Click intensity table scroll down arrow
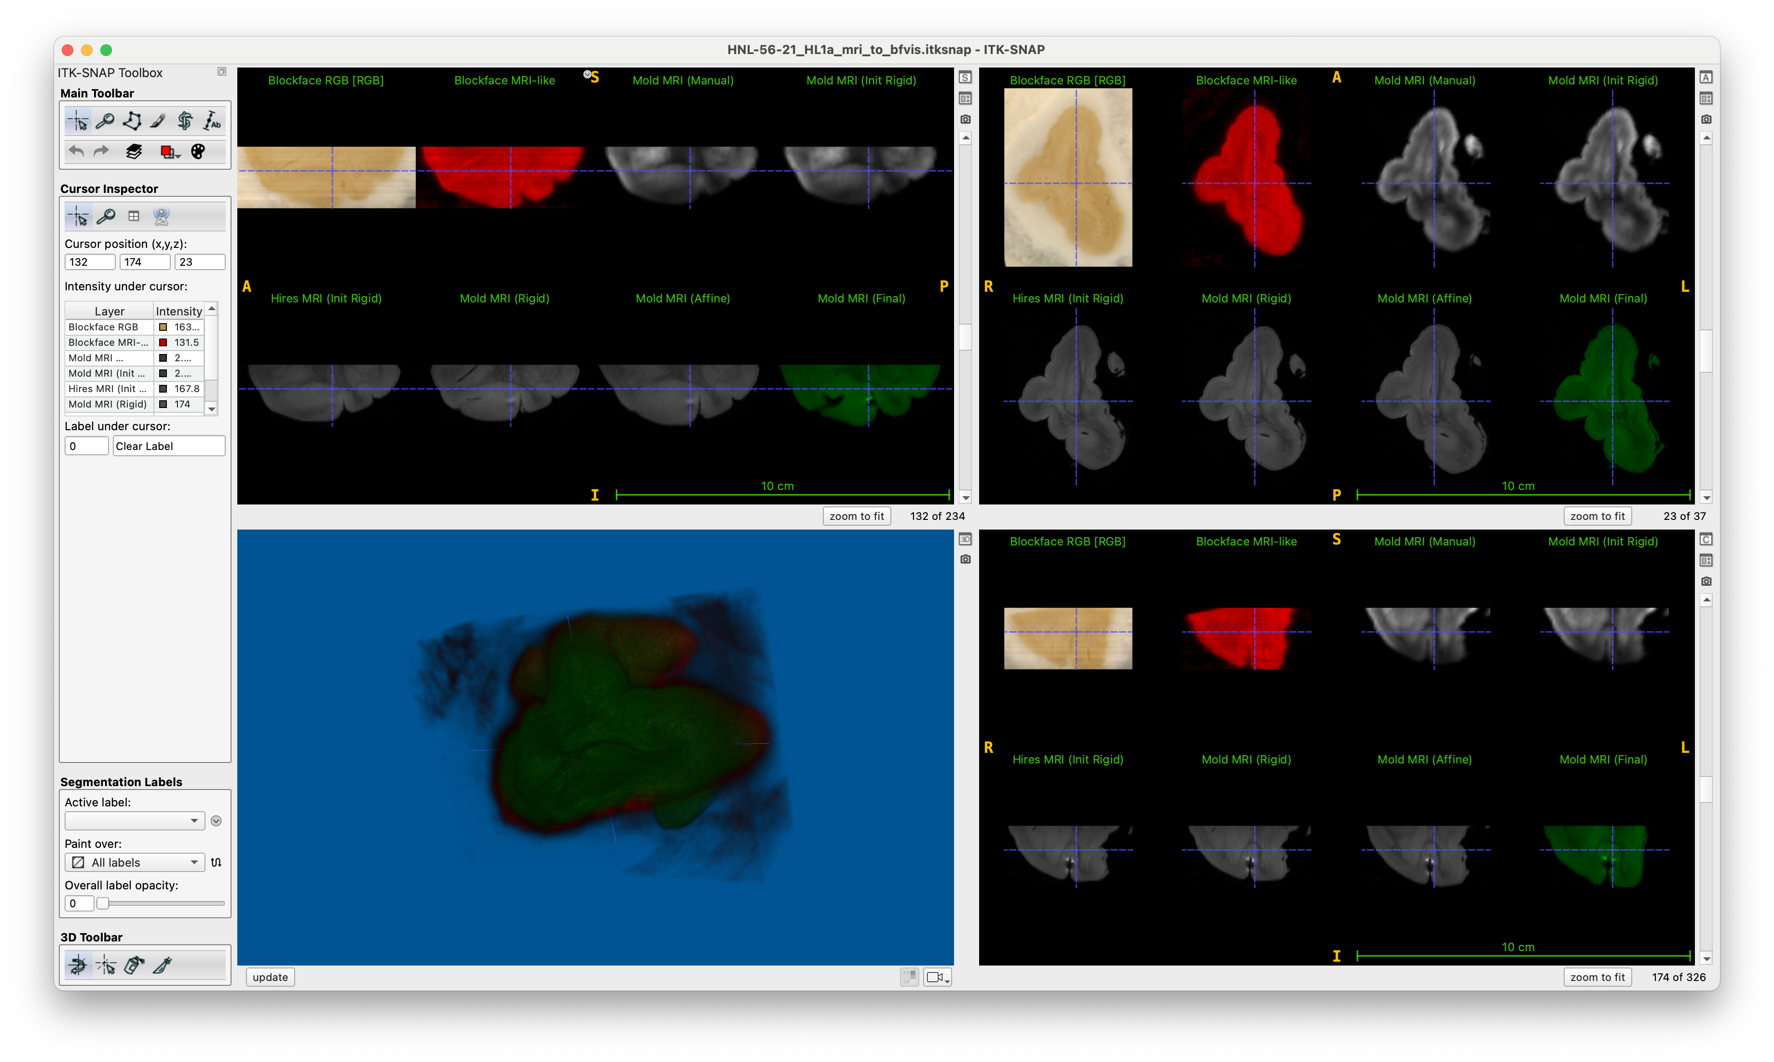 click(212, 409)
